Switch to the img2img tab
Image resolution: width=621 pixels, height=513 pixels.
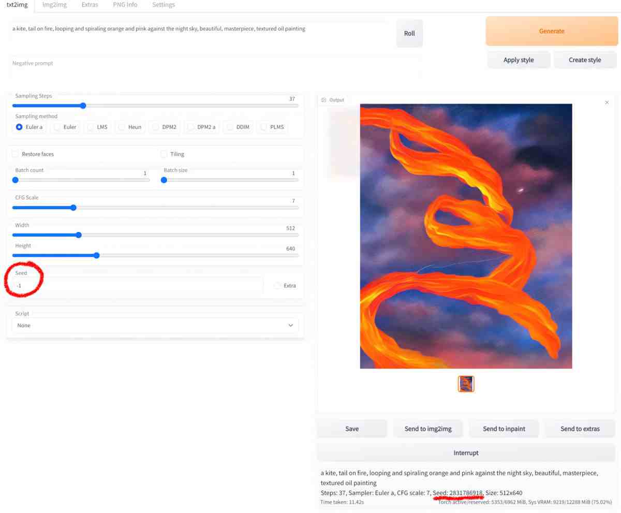[x=54, y=5]
